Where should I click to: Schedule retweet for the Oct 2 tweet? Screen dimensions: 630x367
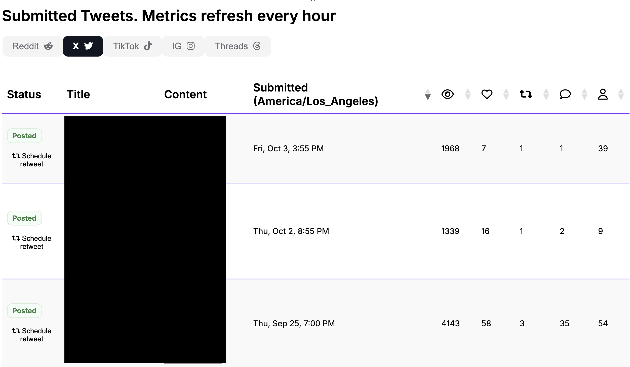(x=32, y=242)
